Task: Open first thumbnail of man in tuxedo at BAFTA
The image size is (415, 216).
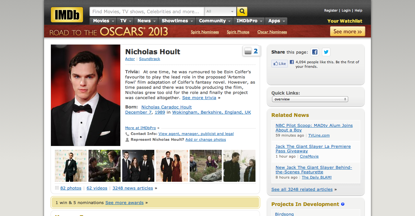Action: pyautogui.click(x=71, y=166)
